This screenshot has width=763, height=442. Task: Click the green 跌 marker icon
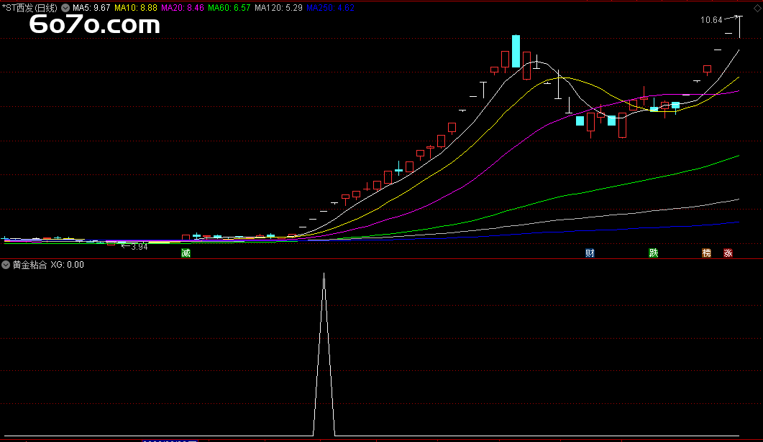[653, 253]
